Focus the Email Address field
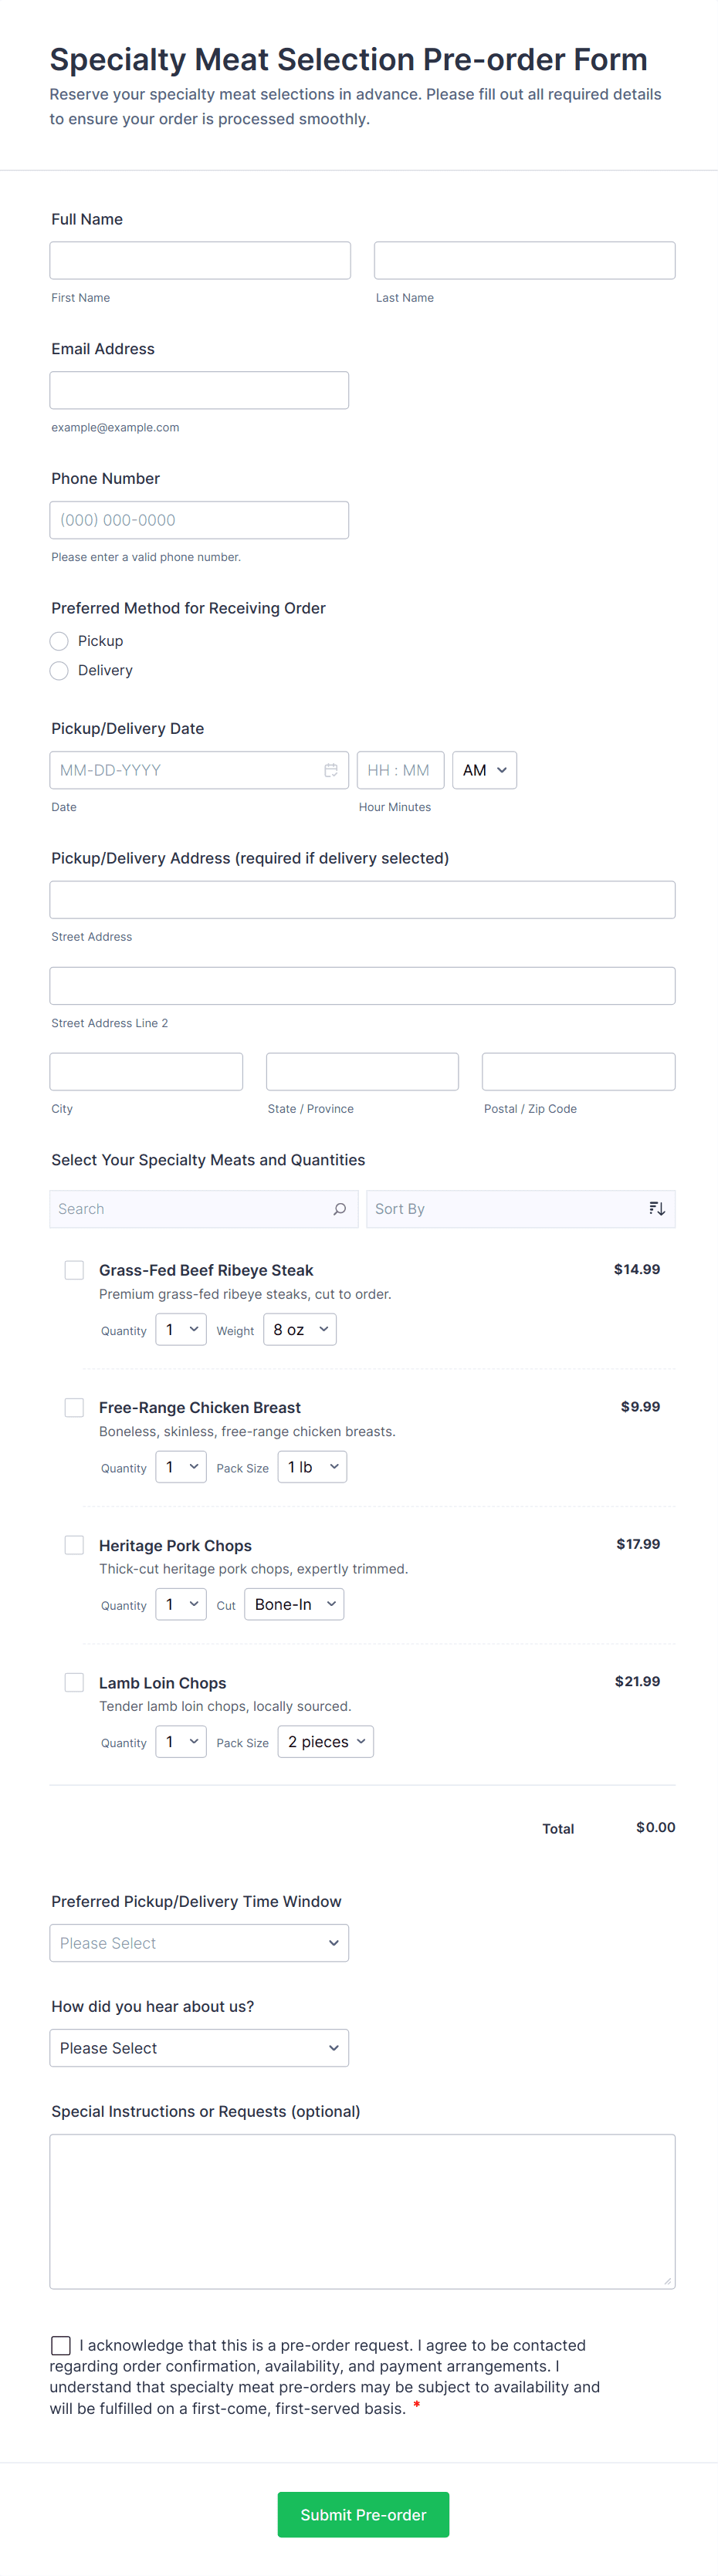 click(x=199, y=390)
